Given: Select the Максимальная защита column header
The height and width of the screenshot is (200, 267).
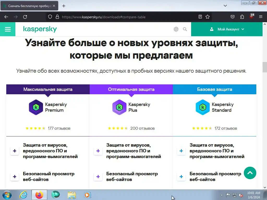Looking at the screenshot, I should tap(48, 89).
